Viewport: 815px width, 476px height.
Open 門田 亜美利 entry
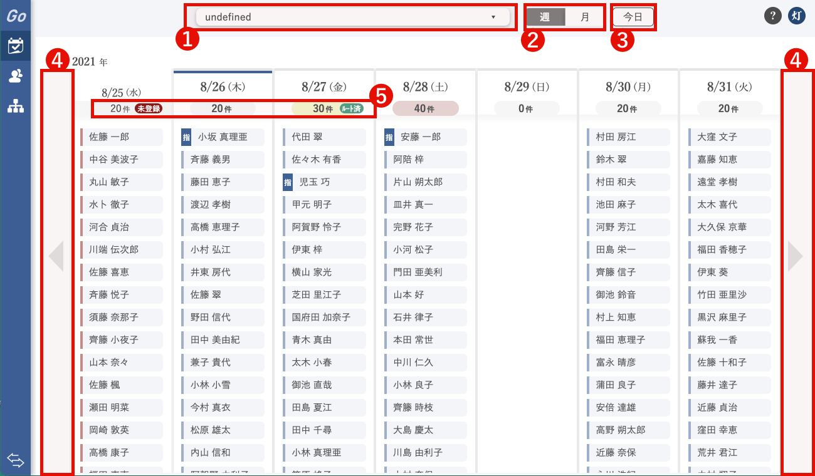tap(426, 272)
